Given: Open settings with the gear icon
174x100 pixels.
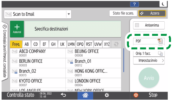Looking at the screenshot, I should (107, 95).
